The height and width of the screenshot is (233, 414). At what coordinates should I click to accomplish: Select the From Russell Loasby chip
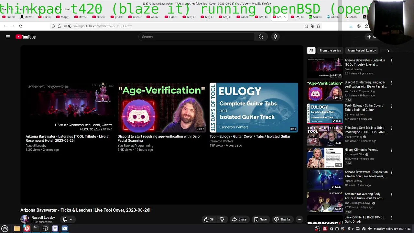[x=362, y=50]
